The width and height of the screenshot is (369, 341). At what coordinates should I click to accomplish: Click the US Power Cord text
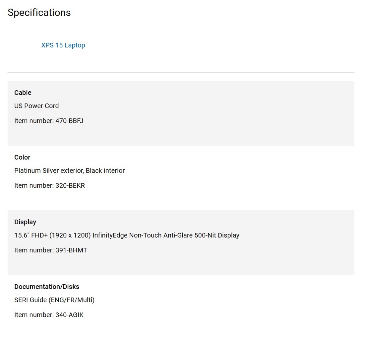[36, 106]
